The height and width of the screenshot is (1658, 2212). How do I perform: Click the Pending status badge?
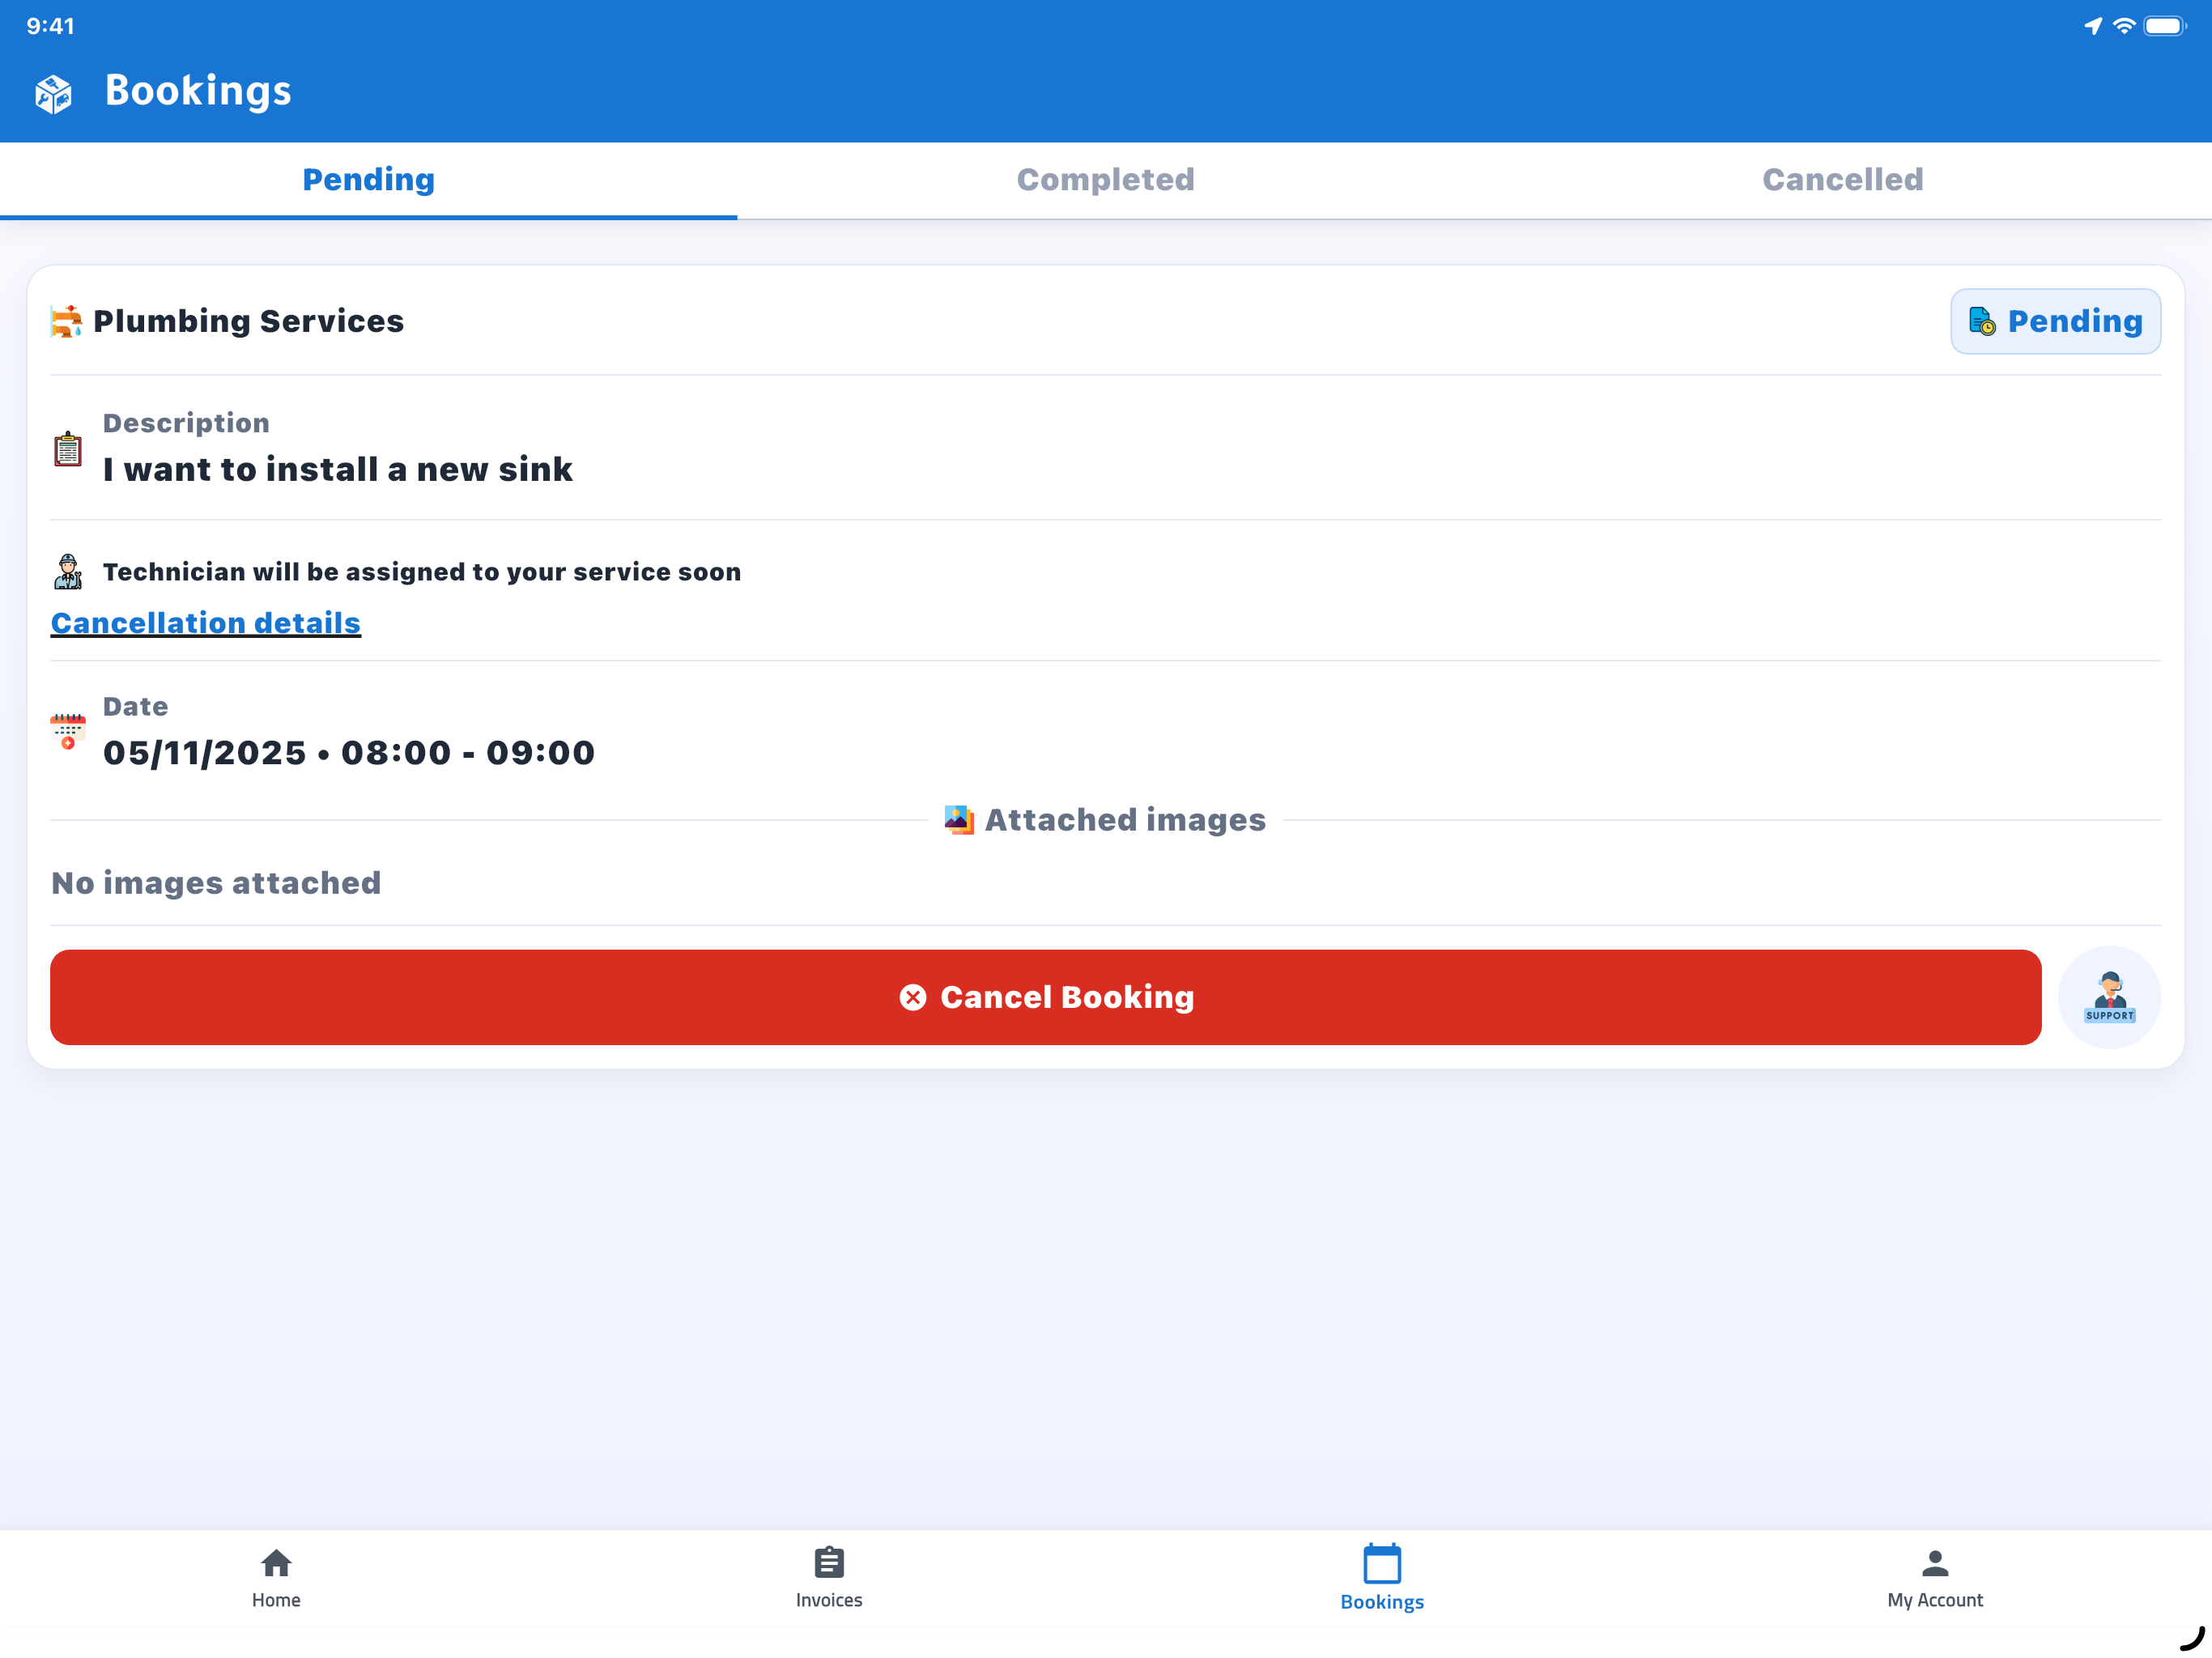tap(2055, 321)
